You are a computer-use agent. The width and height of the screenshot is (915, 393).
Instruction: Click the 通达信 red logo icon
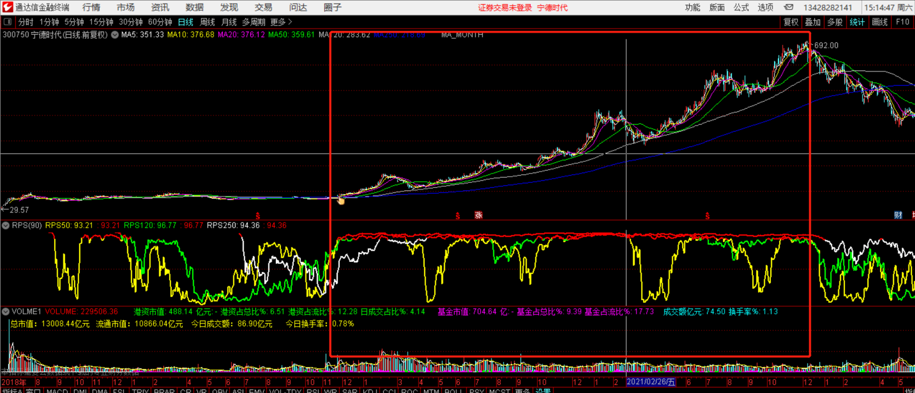[x=7, y=7]
